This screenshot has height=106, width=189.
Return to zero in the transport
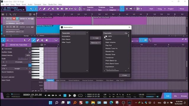[x=60, y=95]
